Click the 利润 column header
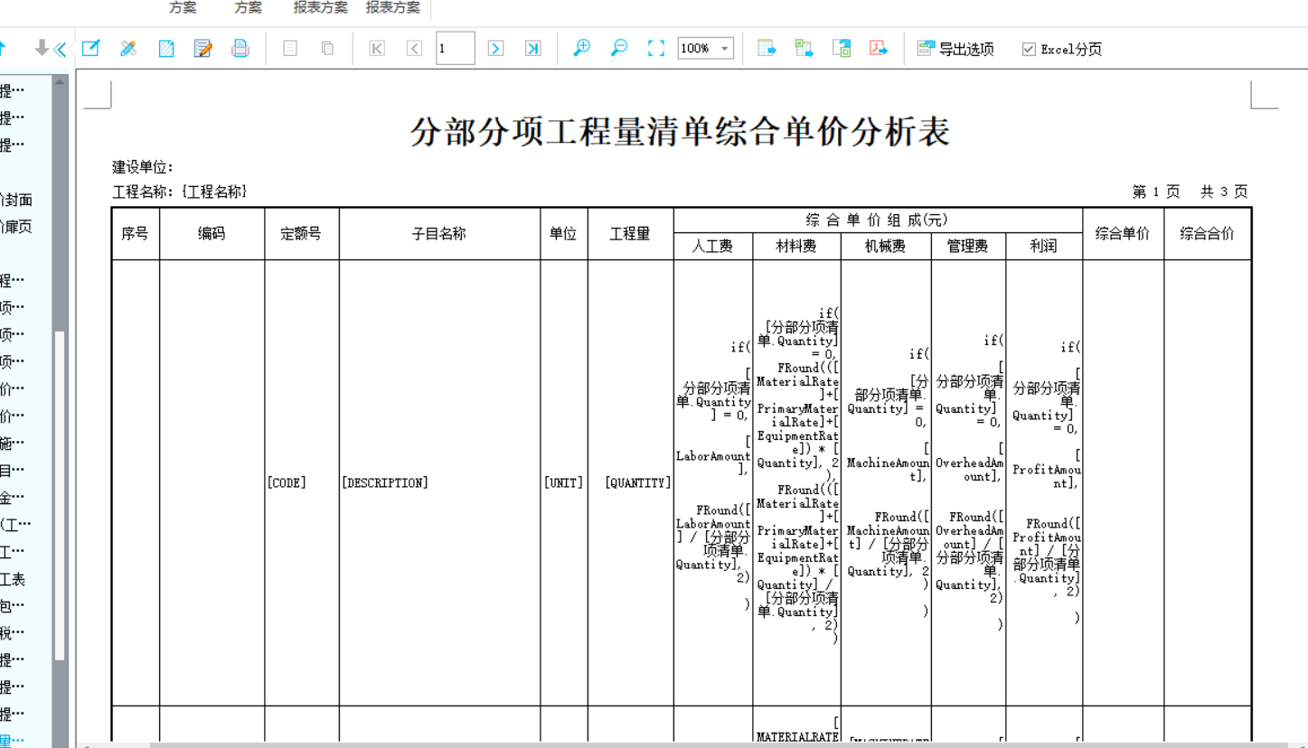This screenshot has height=748, width=1308. tap(1043, 246)
